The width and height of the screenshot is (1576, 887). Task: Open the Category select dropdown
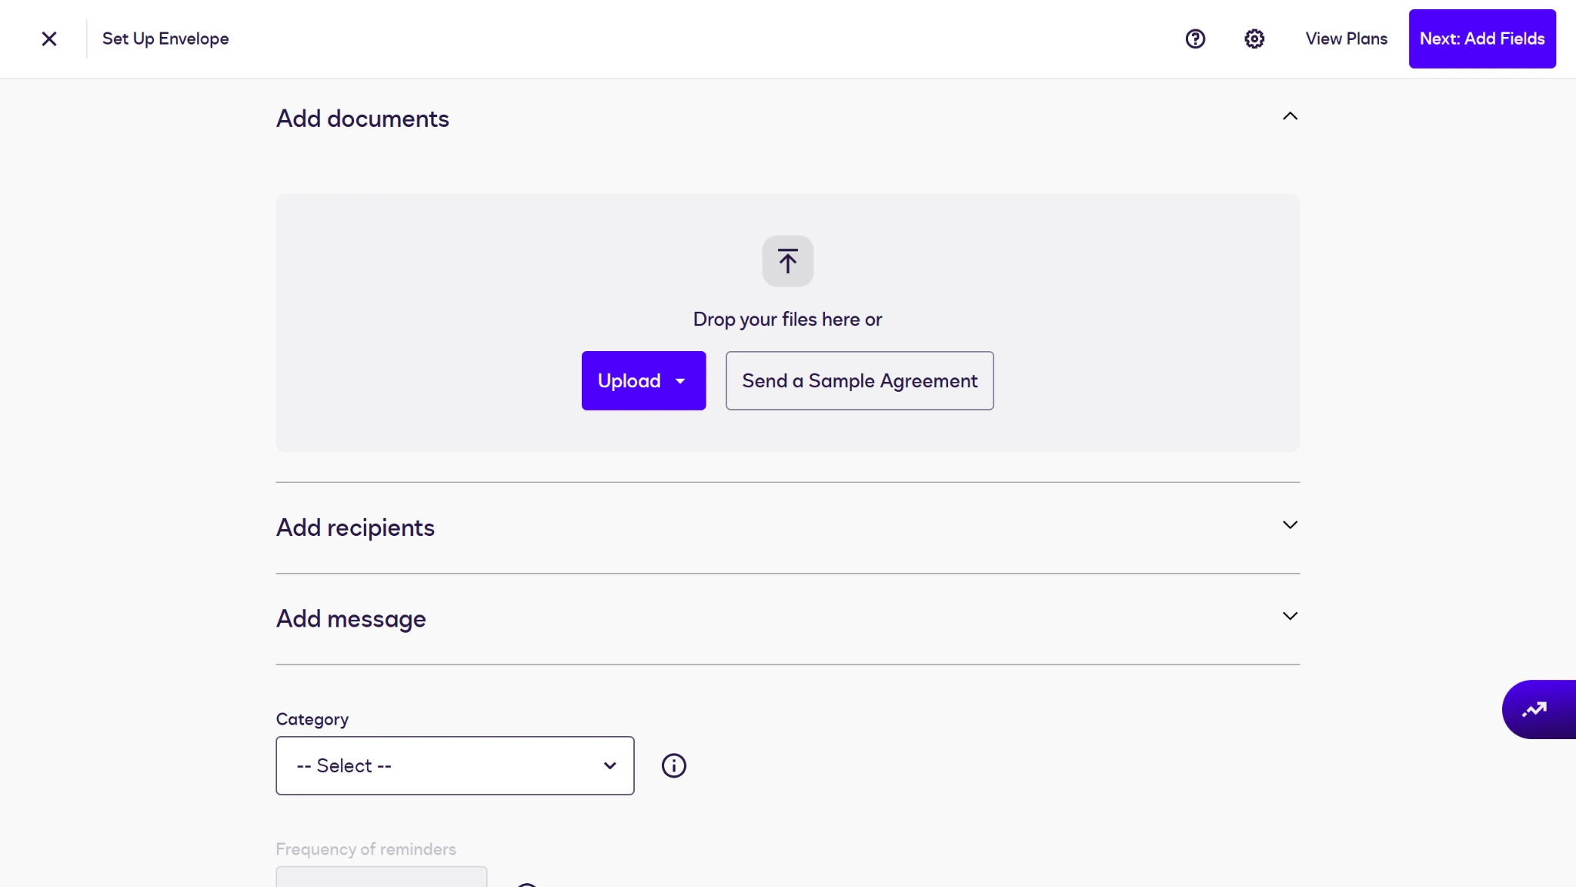455,765
